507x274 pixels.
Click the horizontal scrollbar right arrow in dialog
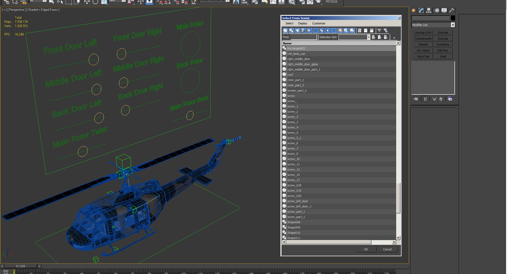coord(394,242)
